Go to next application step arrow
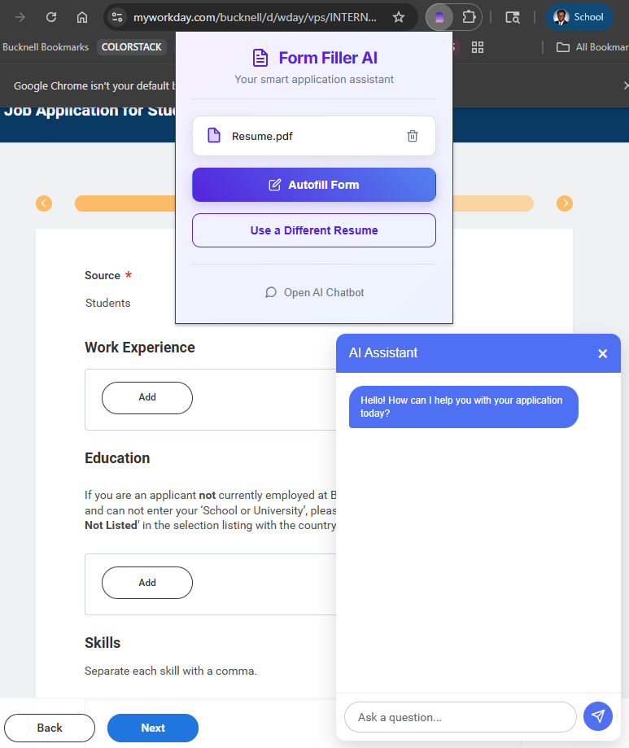 tap(565, 203)
